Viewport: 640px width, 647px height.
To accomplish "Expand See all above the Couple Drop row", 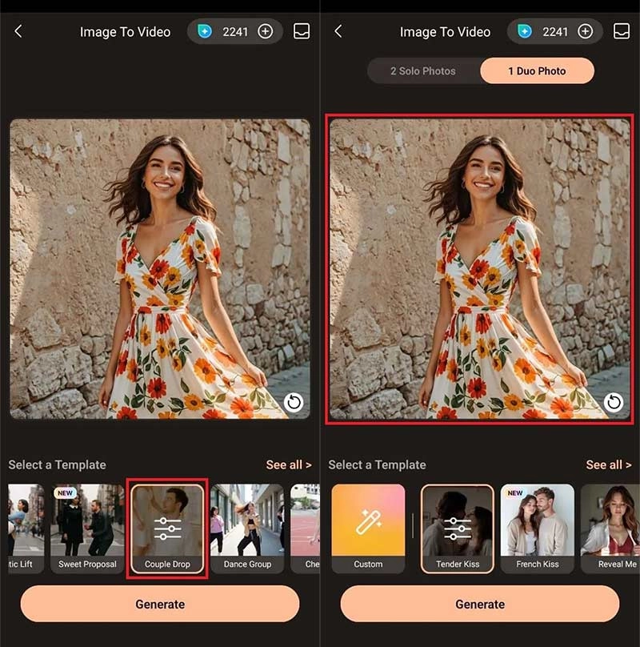I will (x=288, y=464).
